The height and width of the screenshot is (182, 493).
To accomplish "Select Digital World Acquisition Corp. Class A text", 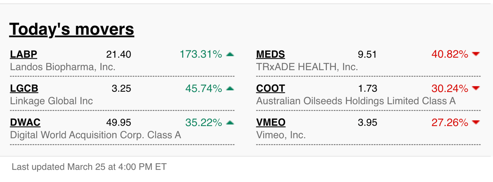I will pyautogui.click(x=96, y=135).
